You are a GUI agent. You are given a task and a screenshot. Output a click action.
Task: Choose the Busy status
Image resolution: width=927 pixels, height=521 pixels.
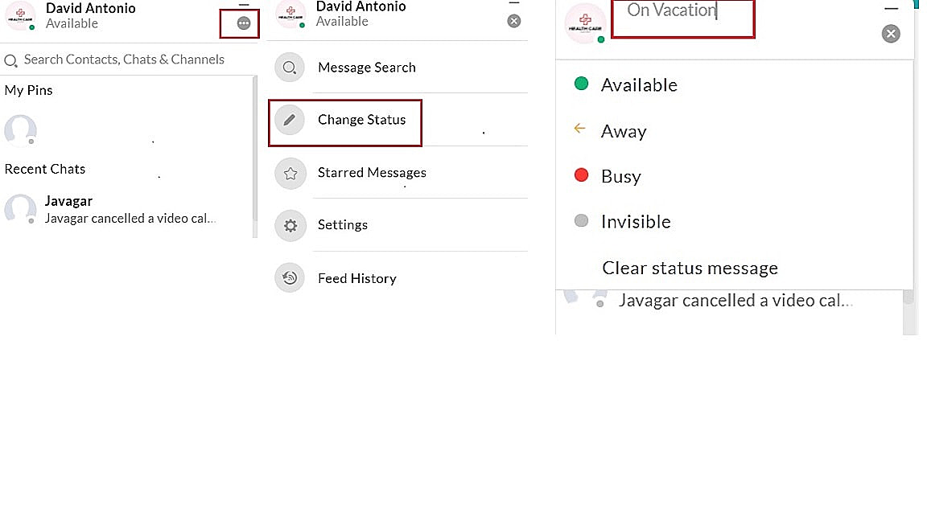coord(620,176)
